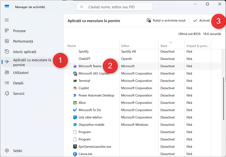This screenshot has height=157, width=226.
Task: Click the Terminal app icon
Action: click(75, 81)
